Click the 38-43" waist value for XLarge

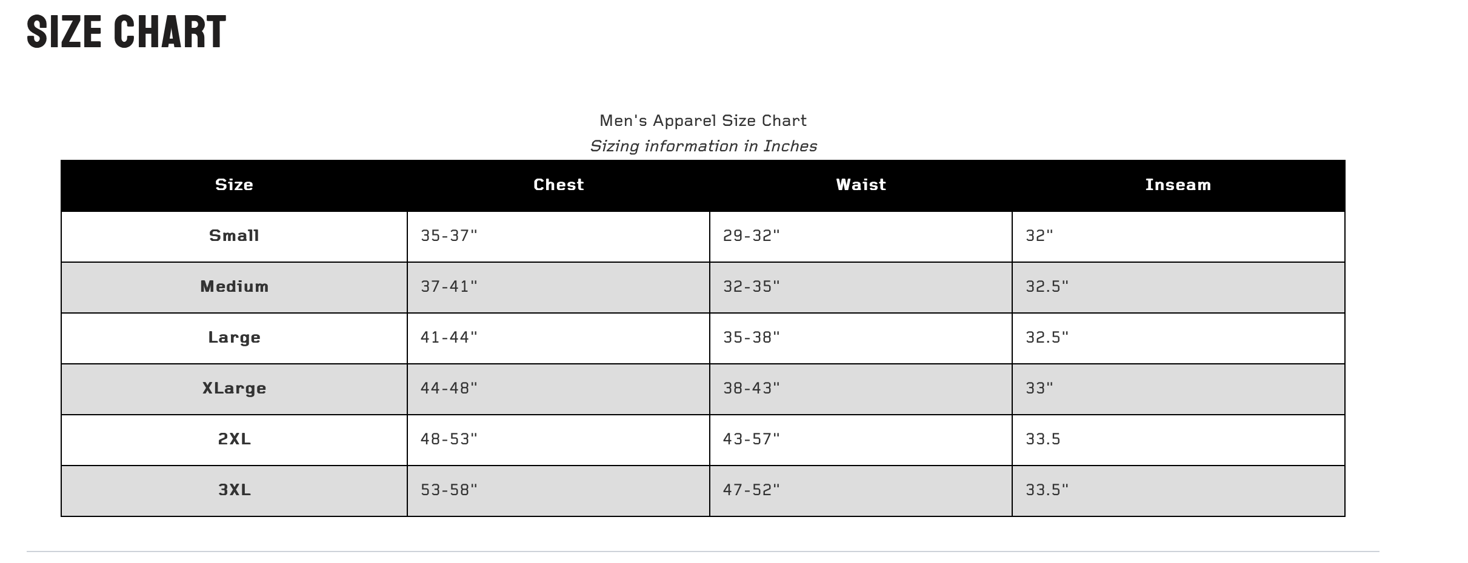[x=751, y=388]
